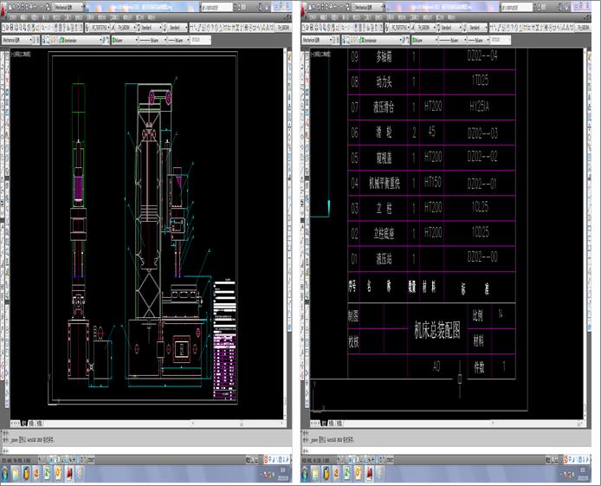
Task: Click the search help field in right title bar
Action: tap(517, 7)
